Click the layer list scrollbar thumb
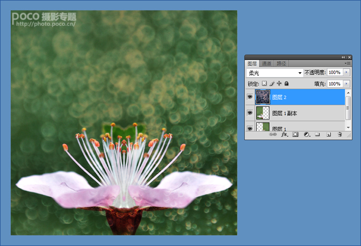 click(x=348, y=108)
